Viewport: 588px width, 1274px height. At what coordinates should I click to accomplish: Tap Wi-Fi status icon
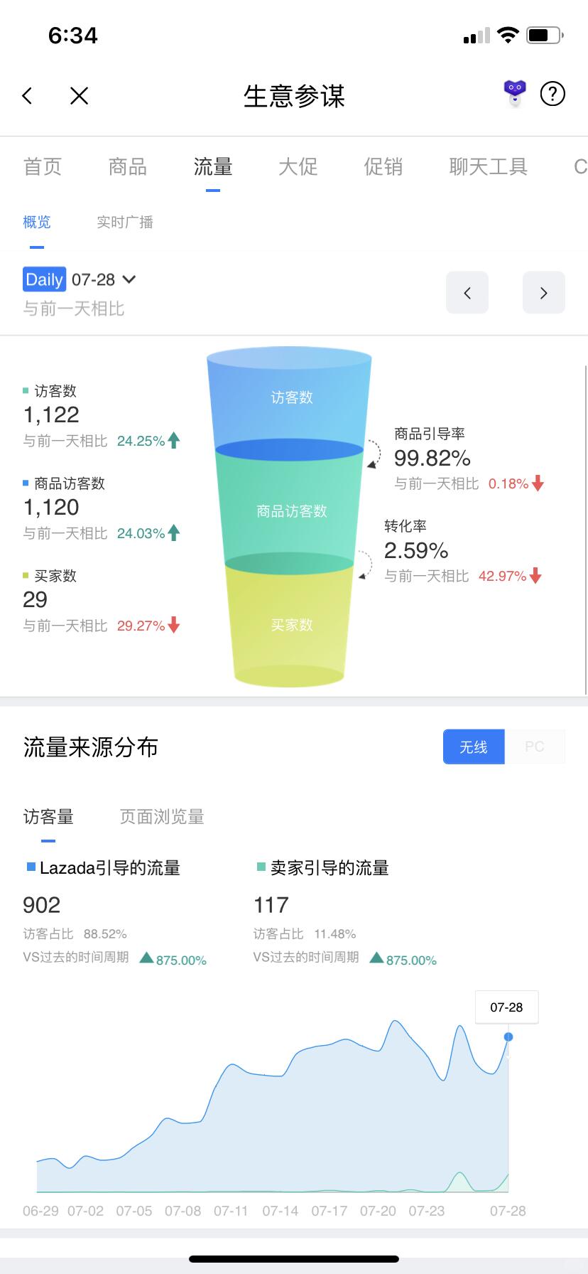pyautogui.click(x=508, y=35)
